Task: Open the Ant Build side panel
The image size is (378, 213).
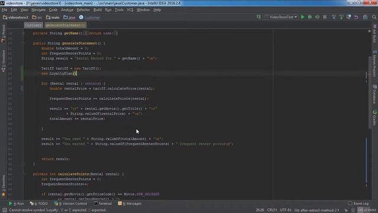Action: point(374,33)
